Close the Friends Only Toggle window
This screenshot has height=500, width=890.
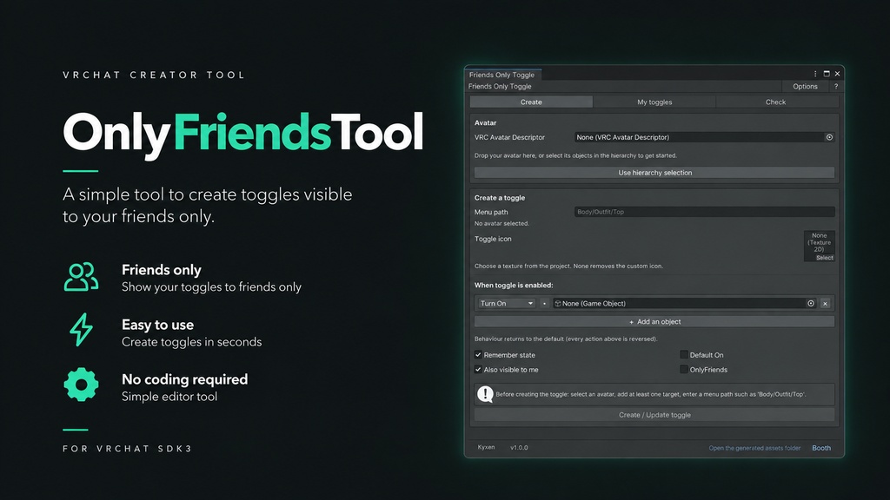[x=837, y=74]
